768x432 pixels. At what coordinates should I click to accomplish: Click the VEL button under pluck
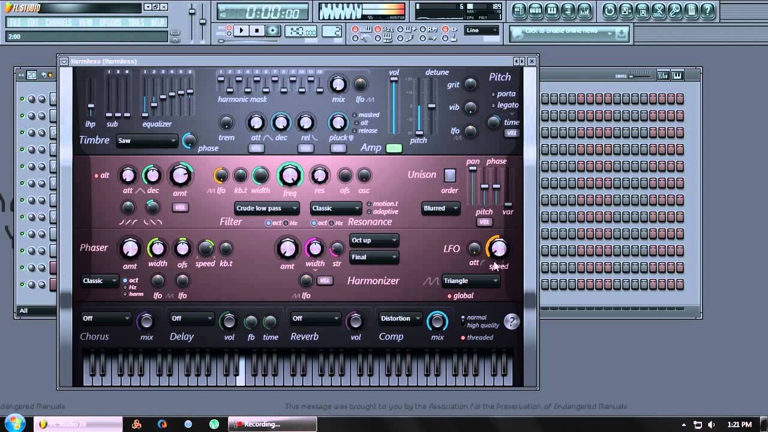339,148
